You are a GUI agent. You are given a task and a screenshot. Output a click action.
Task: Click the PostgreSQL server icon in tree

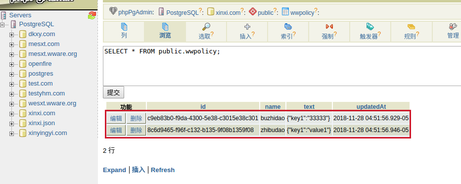13,24
